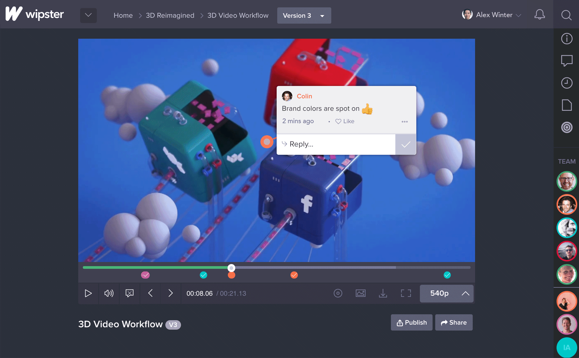This screenshot has width=579, height=358.
Task: Like Colin's comment
Action: click(345, 121)
